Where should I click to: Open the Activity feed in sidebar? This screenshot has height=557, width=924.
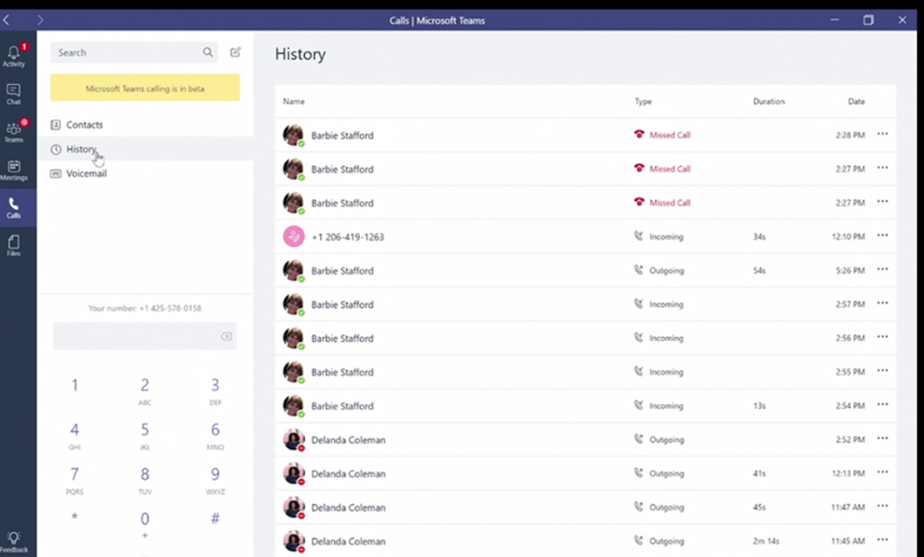14,55
